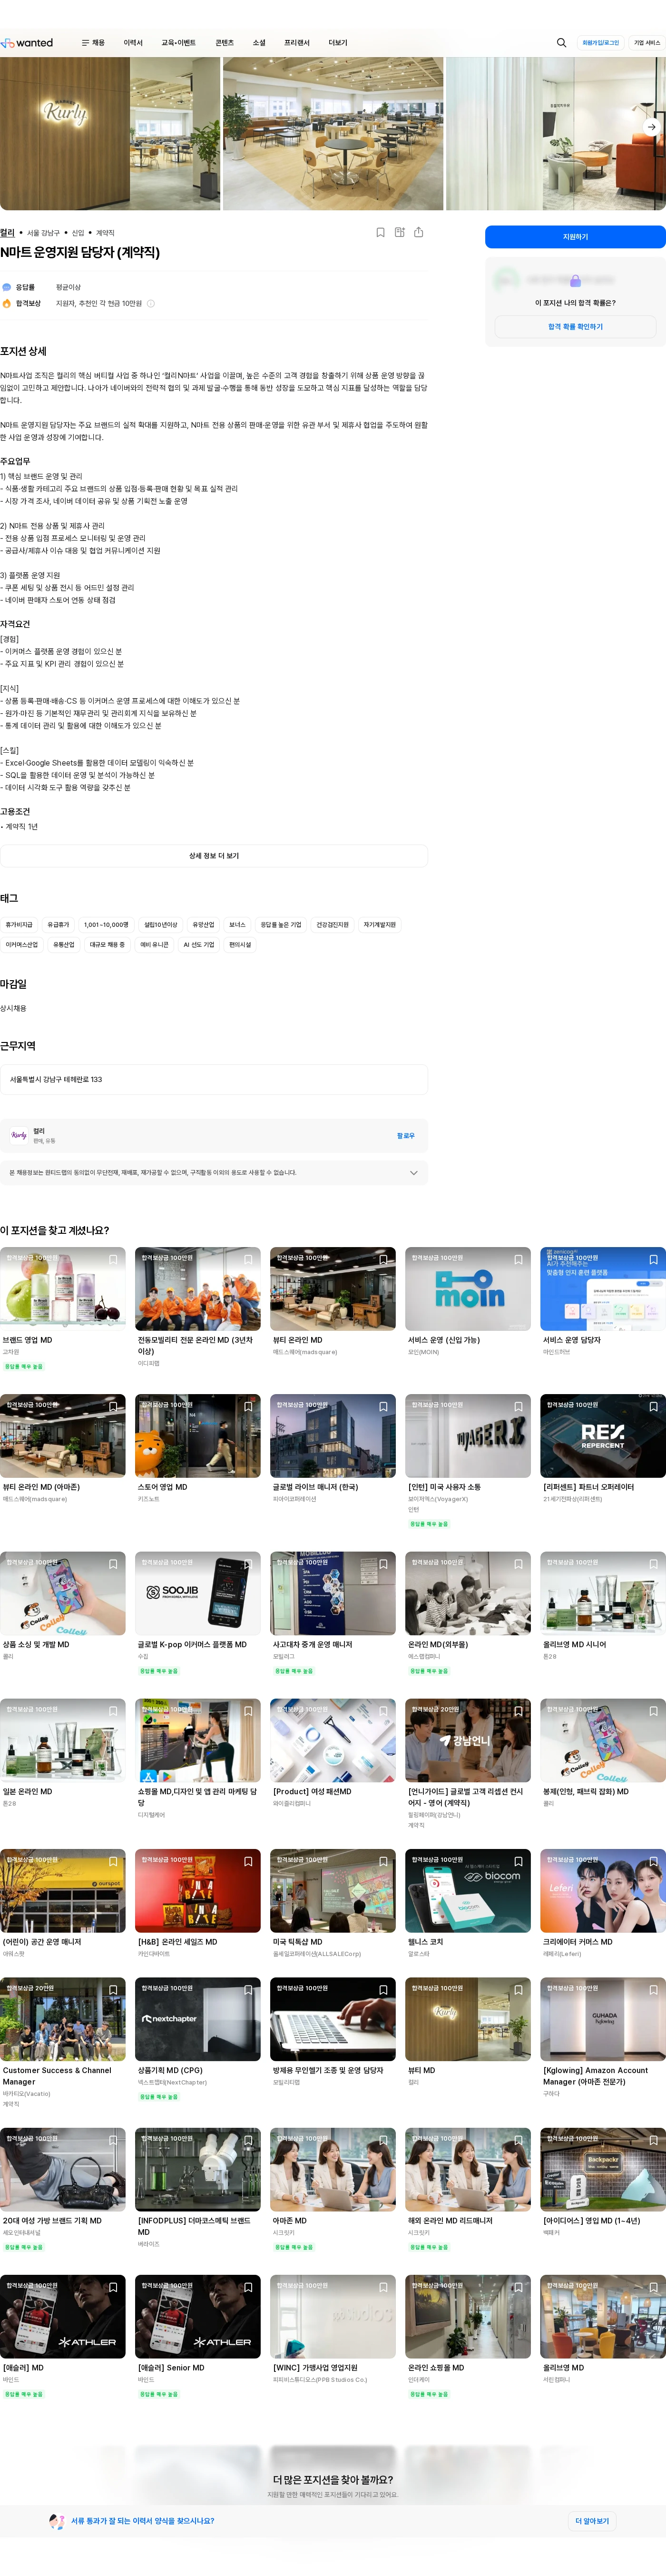Open the wanted logo home link

[27, 43]
